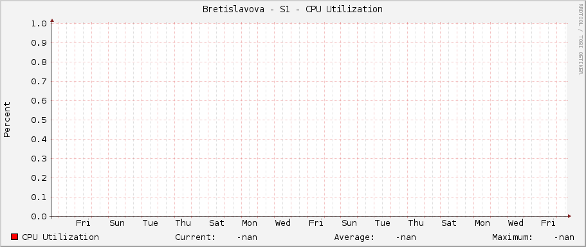Image resolution: width=586 pixels, height=247 pixels.
Task: Click the CPU Utilization legend label
Action: (60, 237)
